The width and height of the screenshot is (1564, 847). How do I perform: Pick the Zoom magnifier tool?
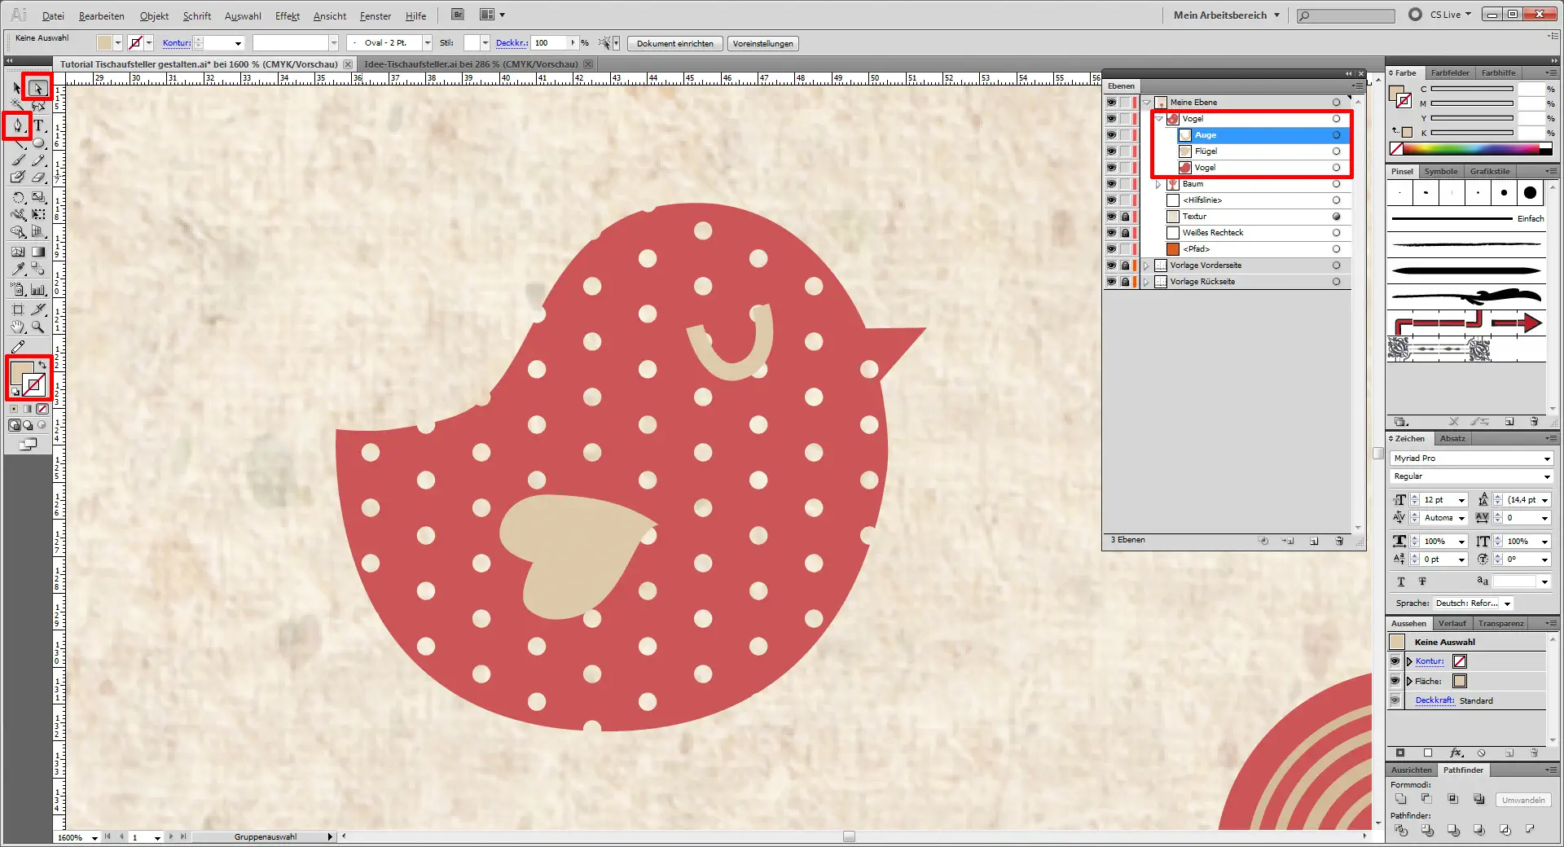pos(38,327)
